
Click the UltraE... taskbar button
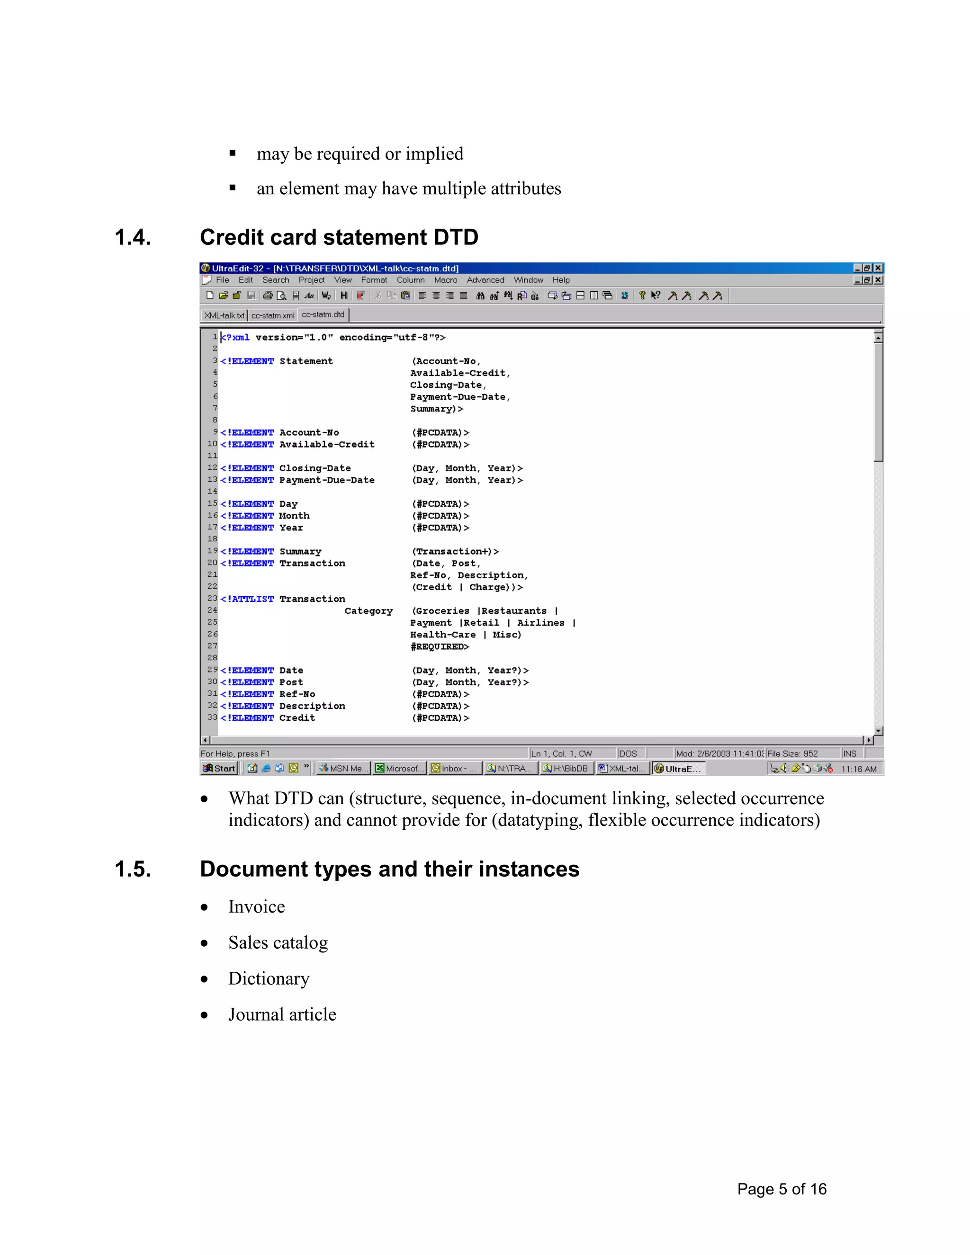[679, 768]
